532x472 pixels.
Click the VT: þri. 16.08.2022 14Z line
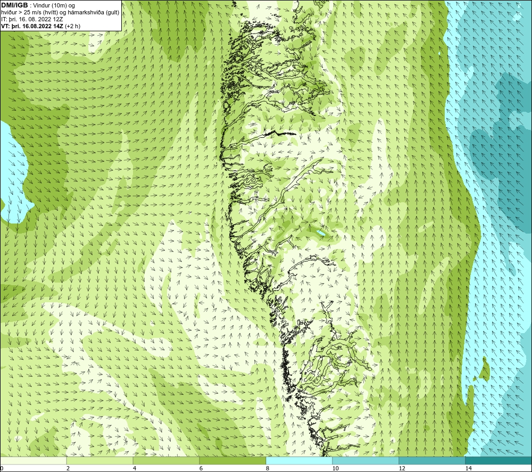(x=41, y=26)
